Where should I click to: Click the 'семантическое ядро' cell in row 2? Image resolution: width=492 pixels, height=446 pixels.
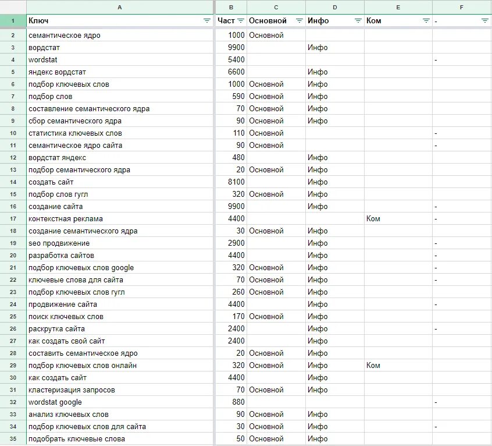pos(120,35)
